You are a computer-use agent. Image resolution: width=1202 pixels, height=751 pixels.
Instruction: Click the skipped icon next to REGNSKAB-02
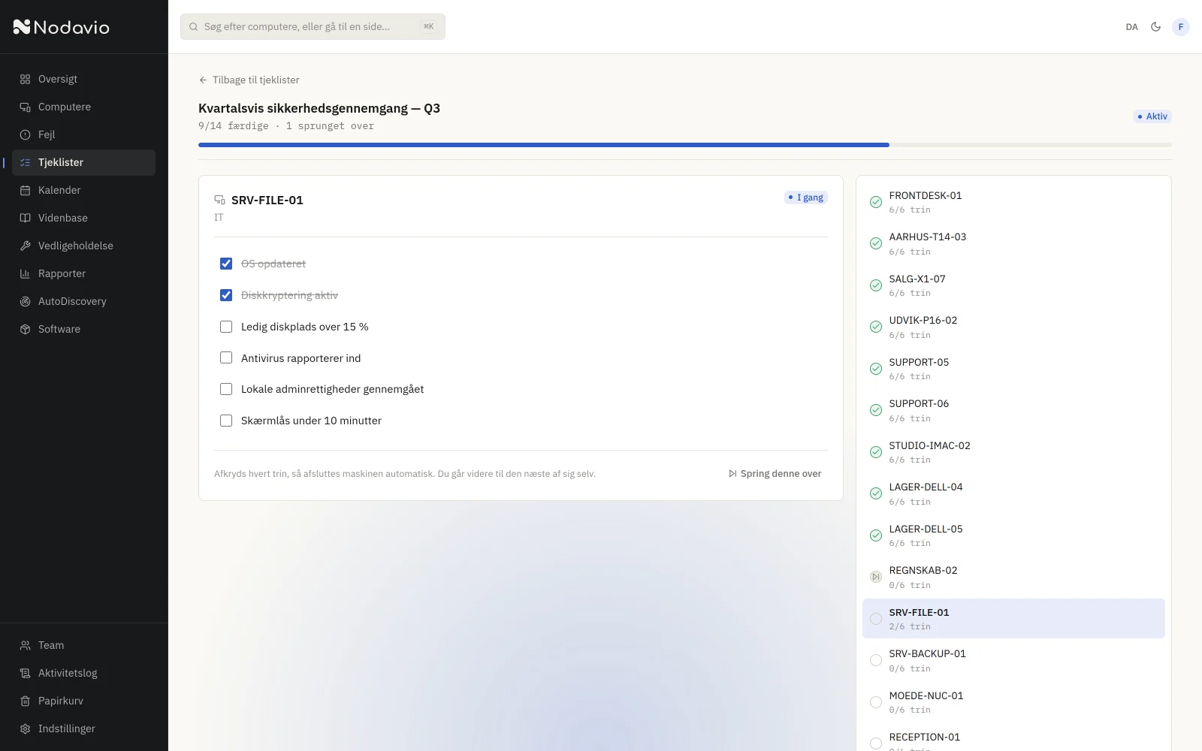pyautogui.click(x=876, y=577)
